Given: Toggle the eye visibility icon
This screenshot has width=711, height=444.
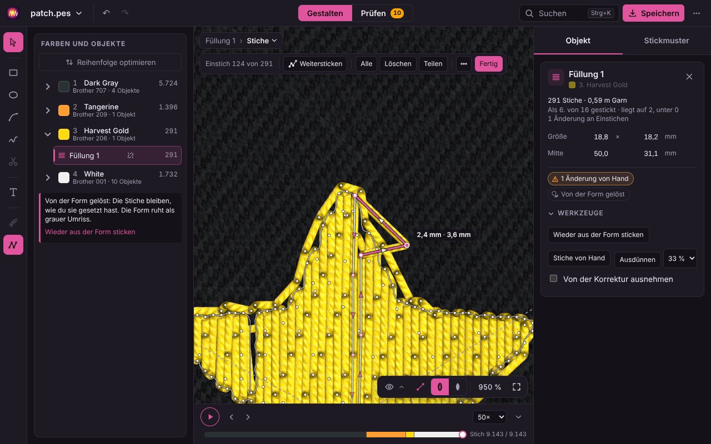Looking at the screenshot, I should point(389,387).
